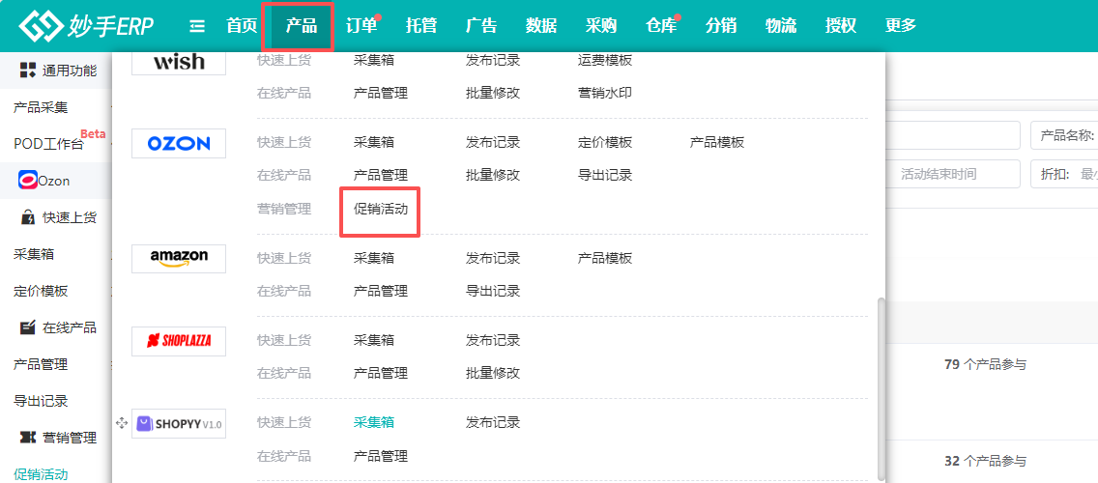1098x483 pixels.
Task: Click the move handle icon beside SHOPYY
Action: tap(121, 423)
